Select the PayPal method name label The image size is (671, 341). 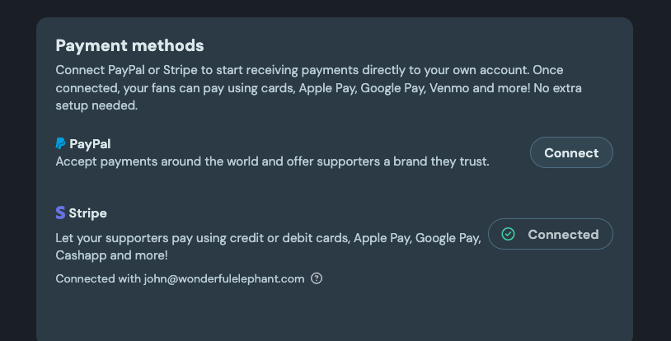click(x=90, y=143)
